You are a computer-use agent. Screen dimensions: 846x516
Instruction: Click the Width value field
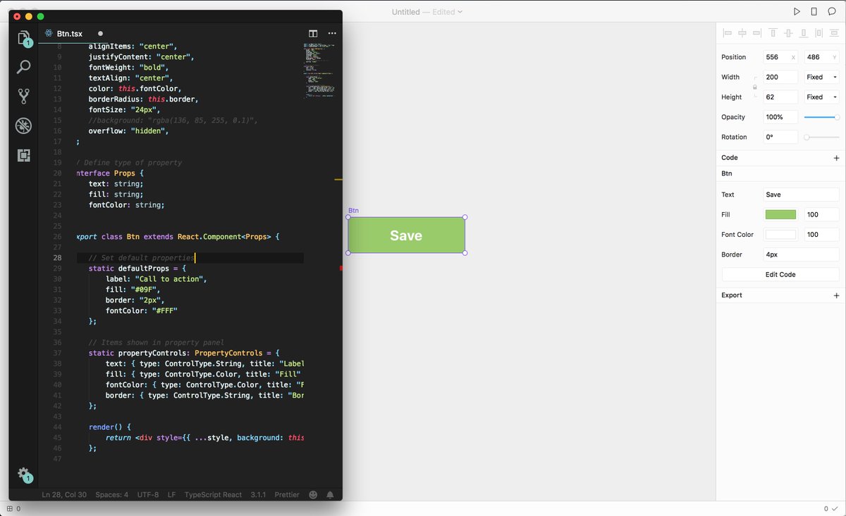click(780, 77)
